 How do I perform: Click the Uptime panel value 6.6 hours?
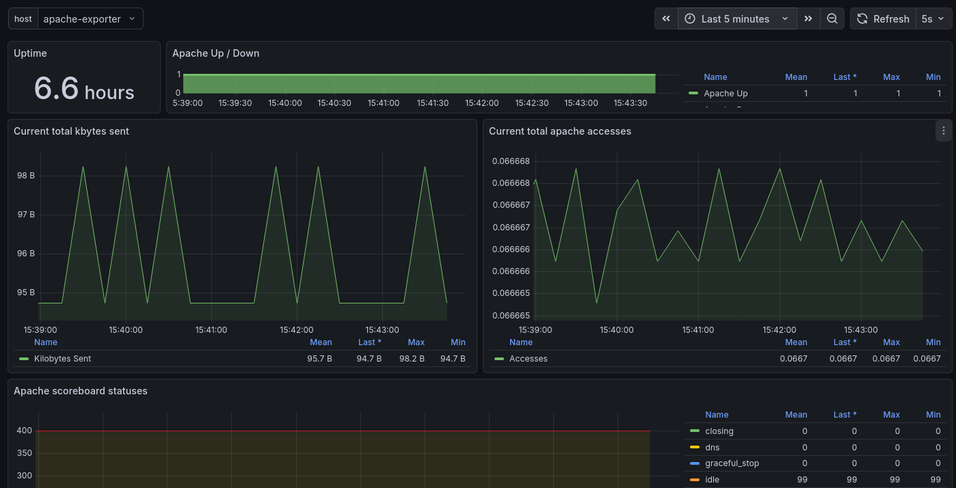click(84, 90)
